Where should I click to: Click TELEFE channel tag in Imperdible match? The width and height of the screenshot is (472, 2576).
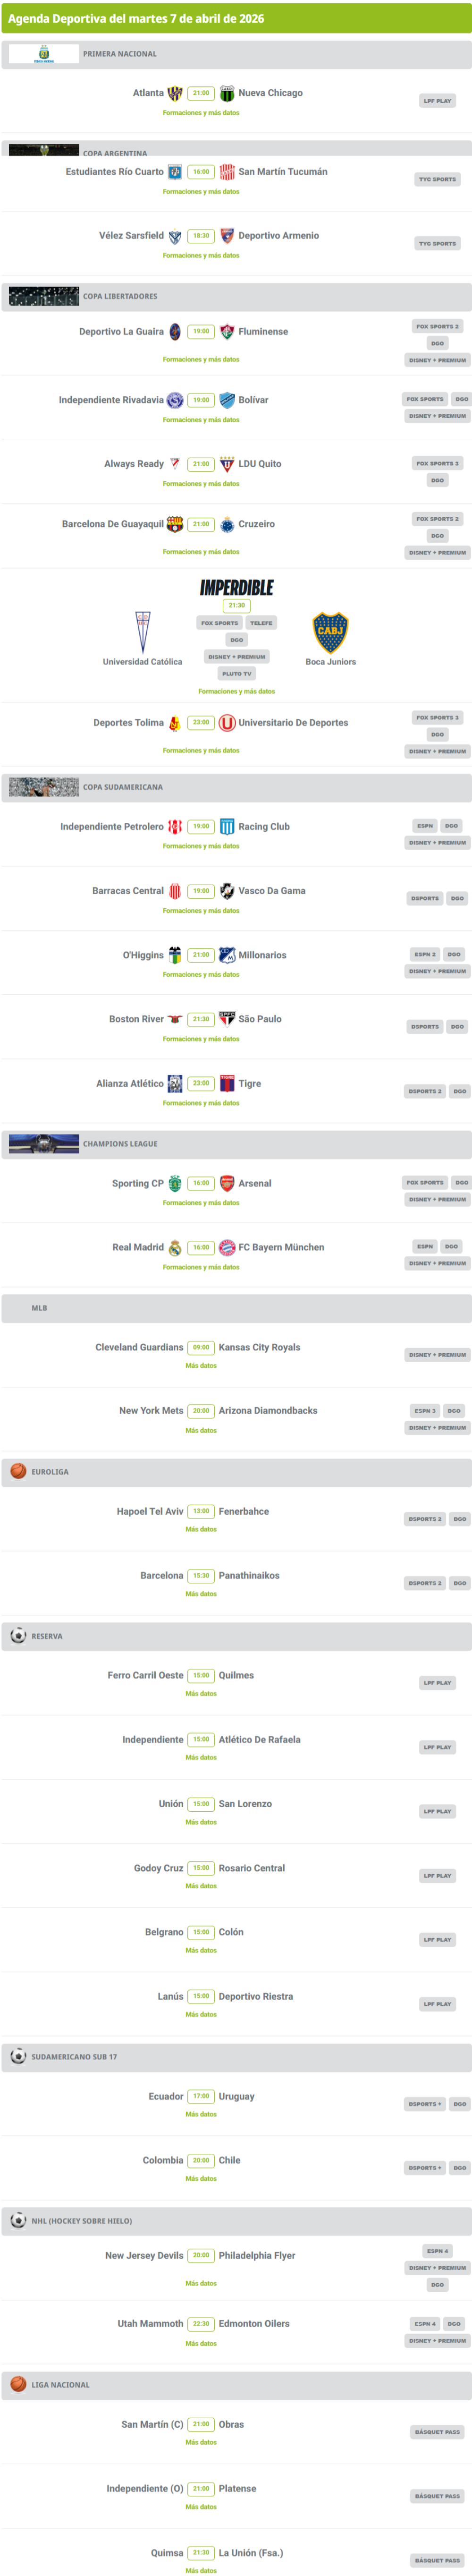click(261, 623)
